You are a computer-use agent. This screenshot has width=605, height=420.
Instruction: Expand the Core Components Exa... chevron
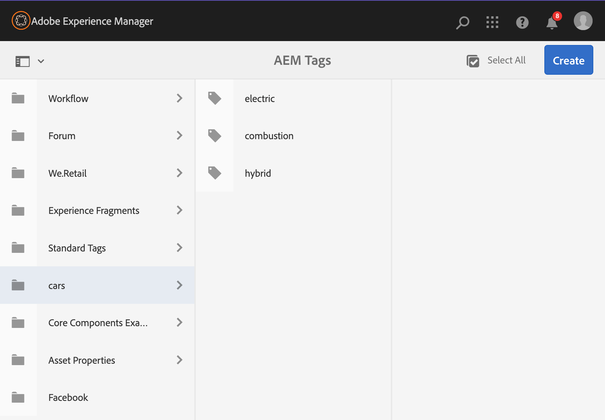tap(179, 322)
